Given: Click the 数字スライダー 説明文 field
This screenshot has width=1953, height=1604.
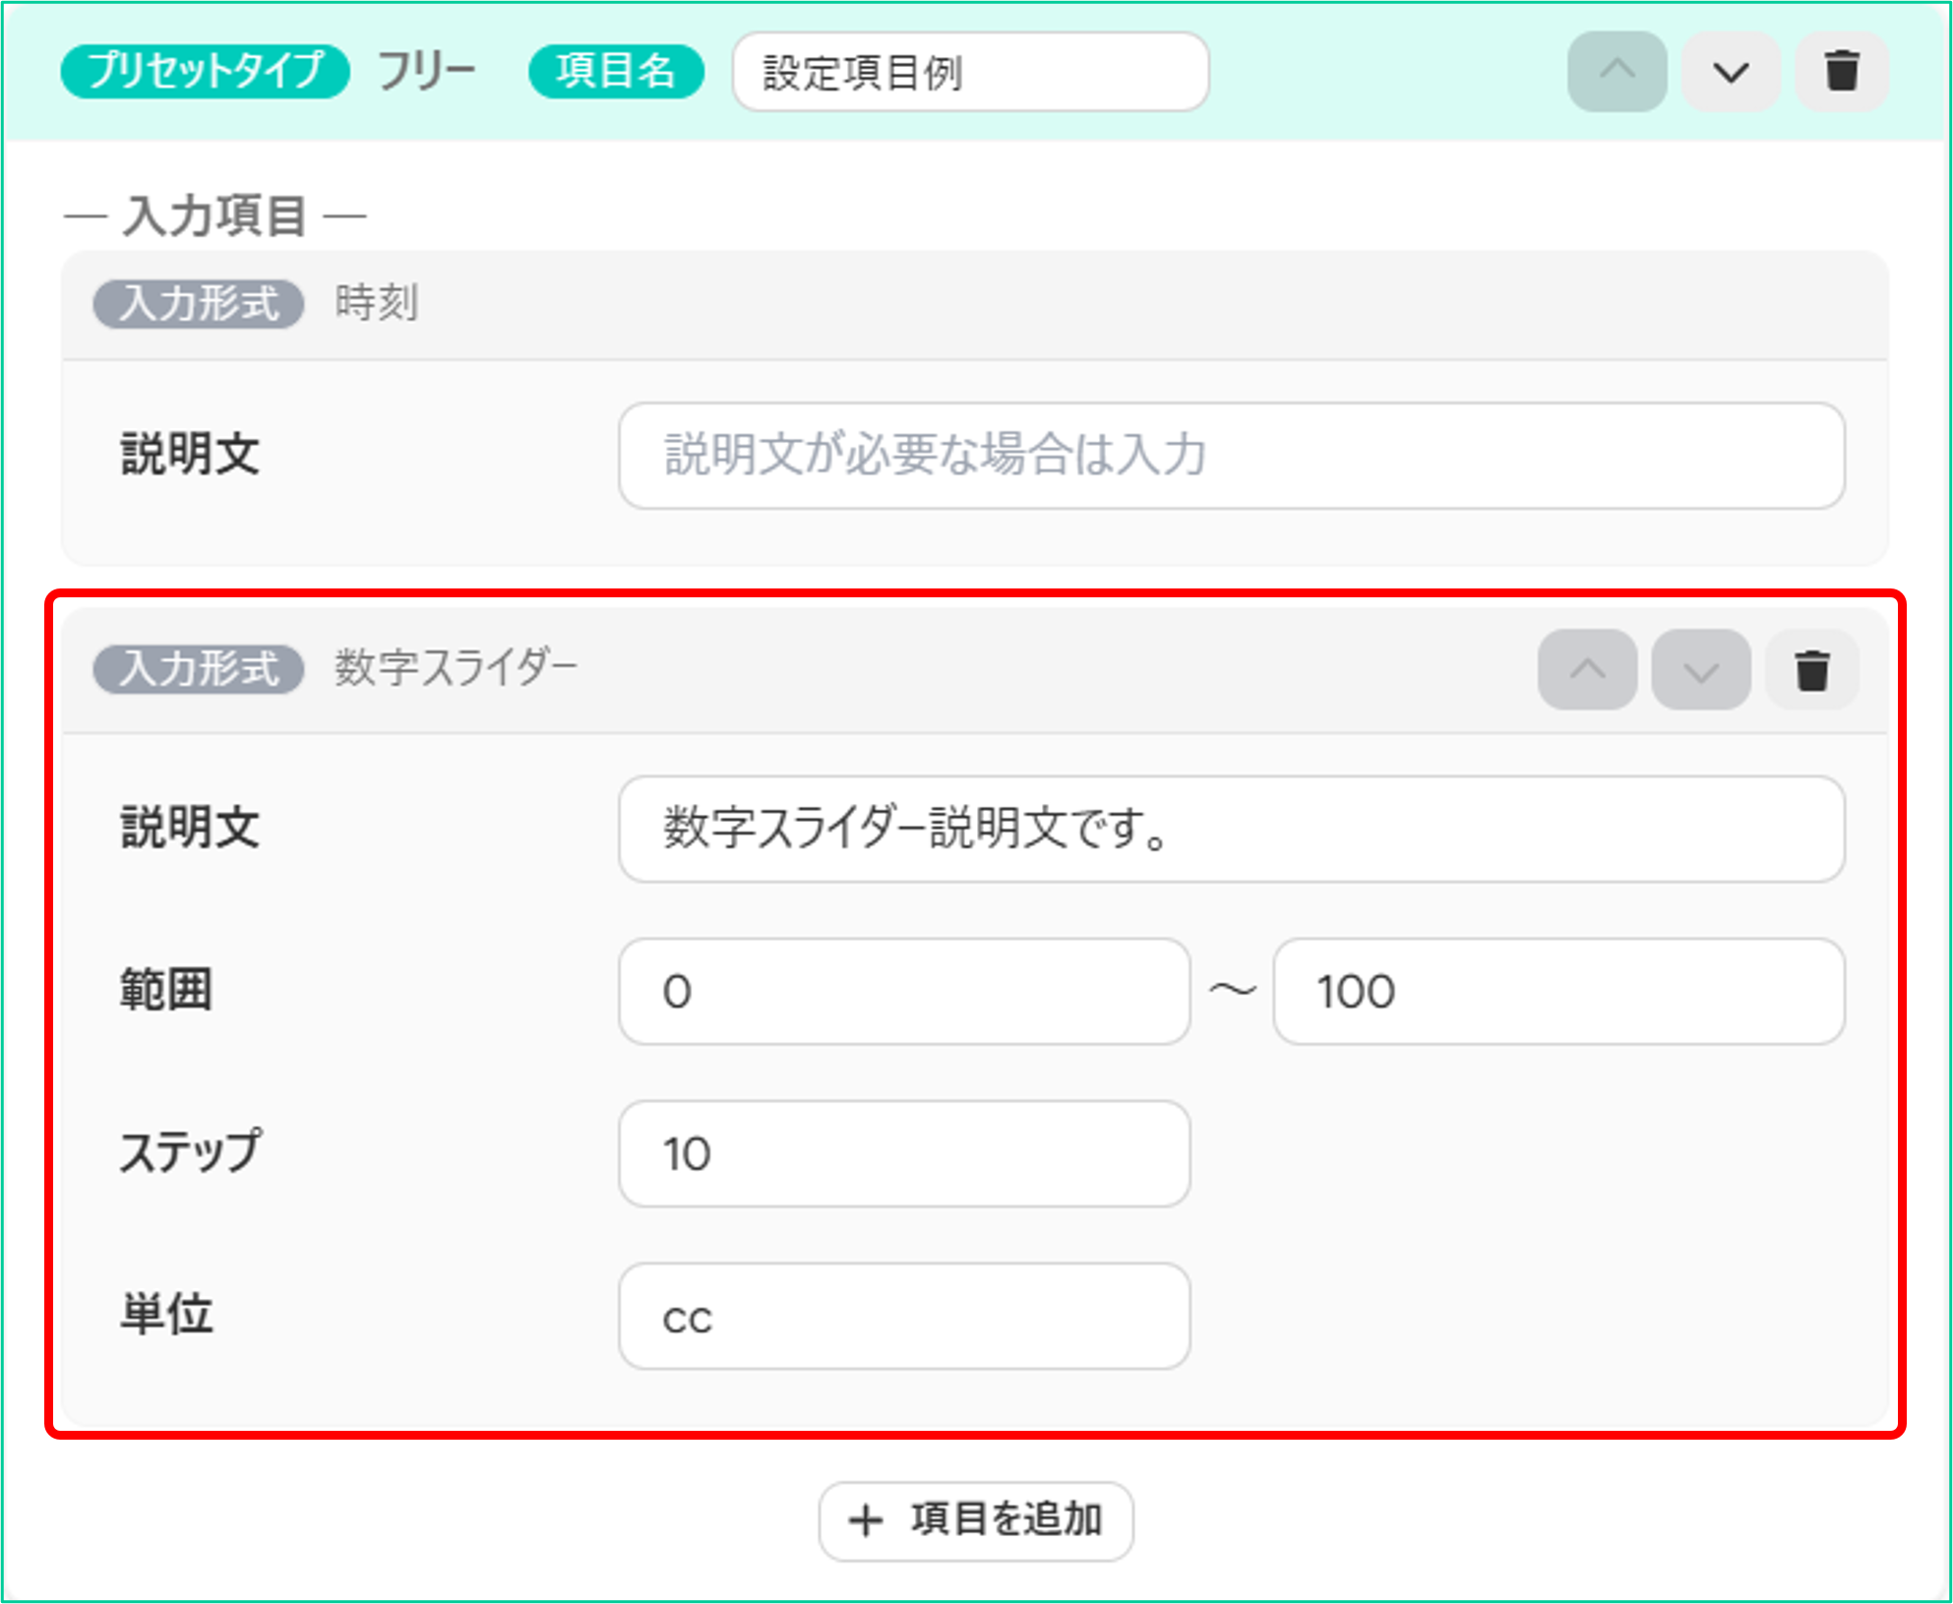Looking at the screenshot, I should [x=1231, y=829].
